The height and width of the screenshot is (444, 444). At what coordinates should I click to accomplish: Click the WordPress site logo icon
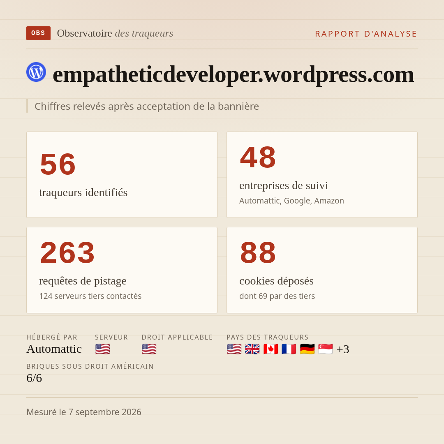(x=36, y=72)
